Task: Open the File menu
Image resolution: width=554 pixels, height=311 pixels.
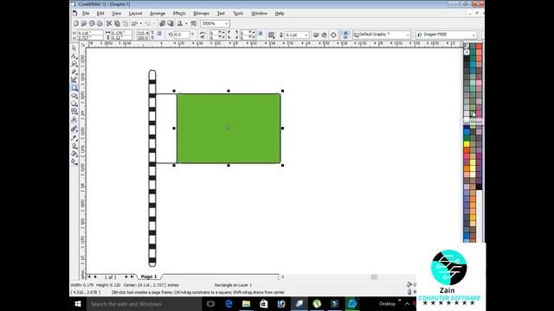Action: [x=86, y=14]
